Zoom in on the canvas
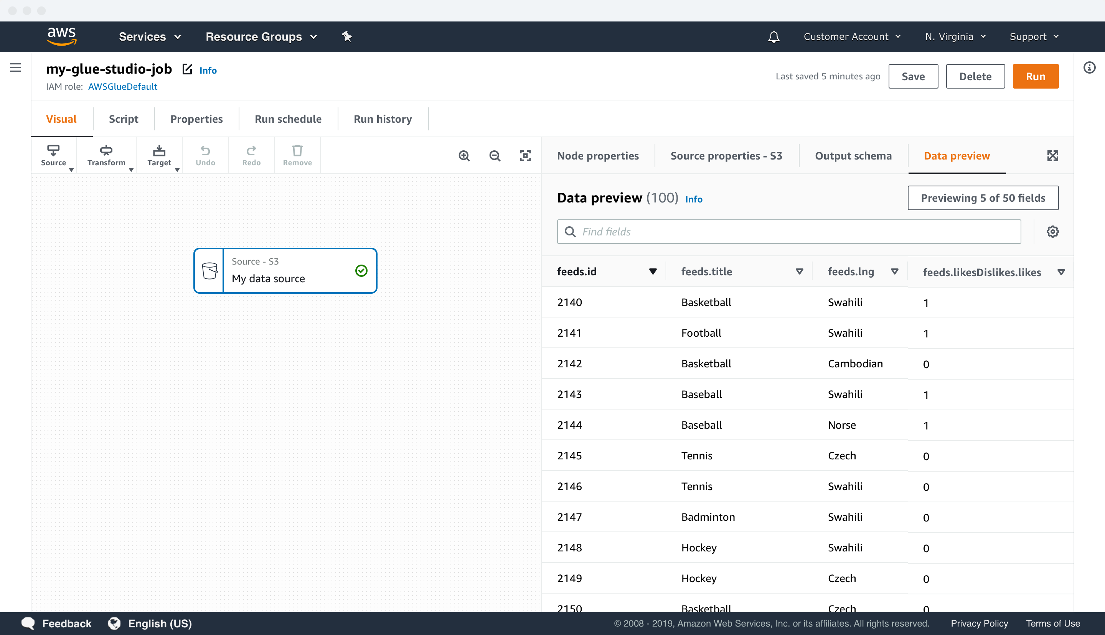 (x=464, y=156)
